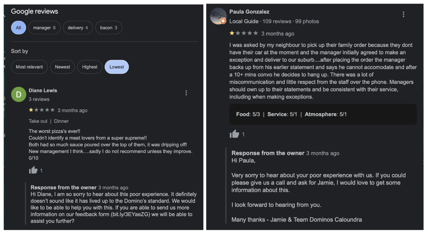Toggle the 'delivery 4' review filter chip
Screen dimensions: 428x234
(x=78, y=28)
